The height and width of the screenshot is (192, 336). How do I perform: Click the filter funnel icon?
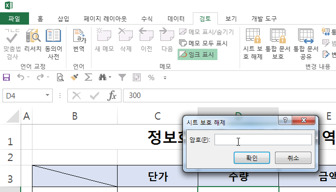[x=122, y=77]
